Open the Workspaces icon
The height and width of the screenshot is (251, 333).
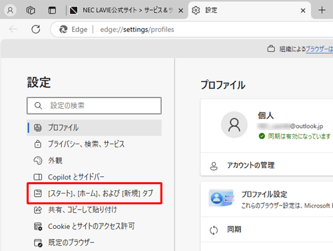point(31,10)
